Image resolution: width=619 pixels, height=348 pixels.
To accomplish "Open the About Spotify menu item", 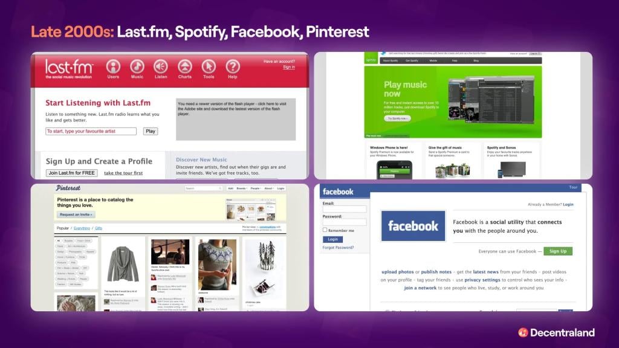I will (390, 60).
